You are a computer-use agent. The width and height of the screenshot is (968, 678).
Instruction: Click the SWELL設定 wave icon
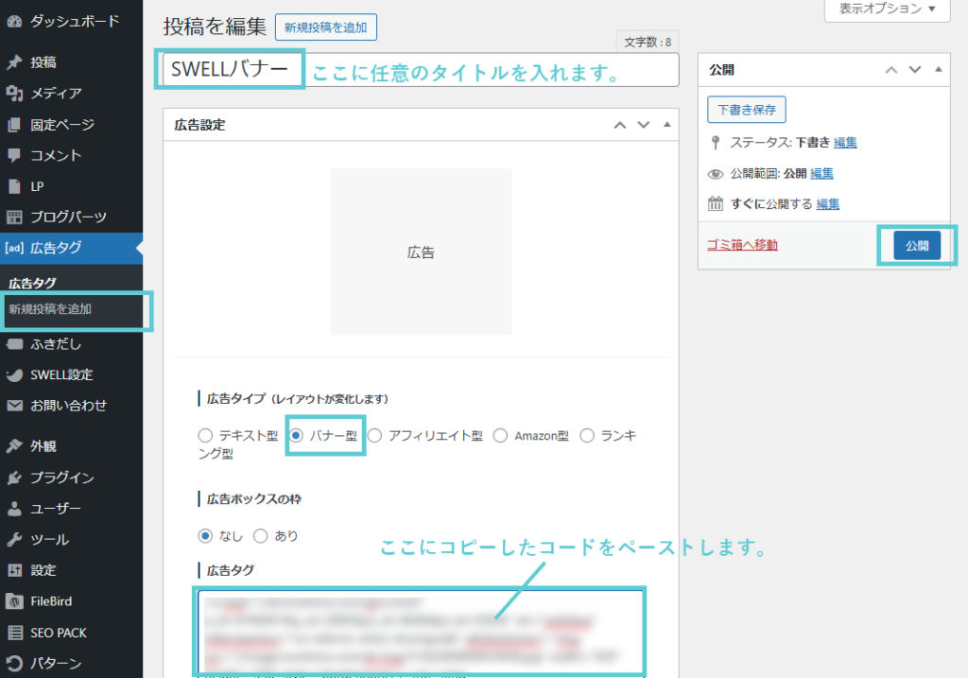(14, 374)
